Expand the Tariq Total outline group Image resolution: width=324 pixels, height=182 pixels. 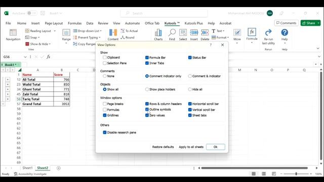(x=8, y=99)
